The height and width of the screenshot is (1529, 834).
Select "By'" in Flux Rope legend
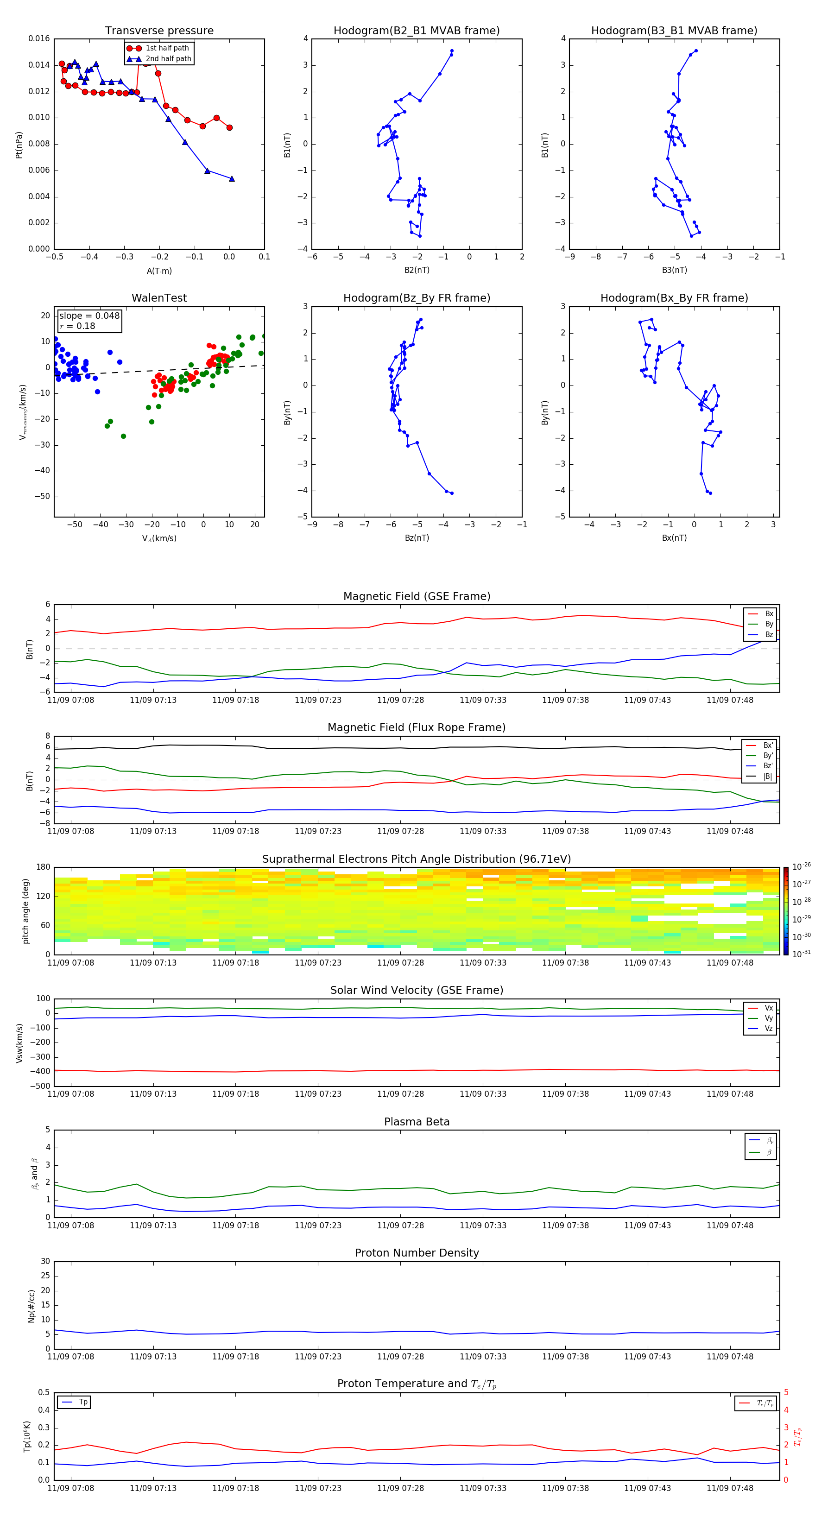click(760, 756)
